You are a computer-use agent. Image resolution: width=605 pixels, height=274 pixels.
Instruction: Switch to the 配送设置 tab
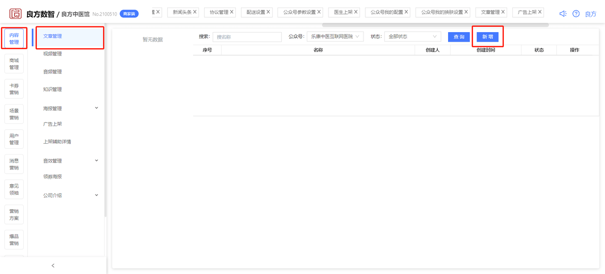pos(256,12)
